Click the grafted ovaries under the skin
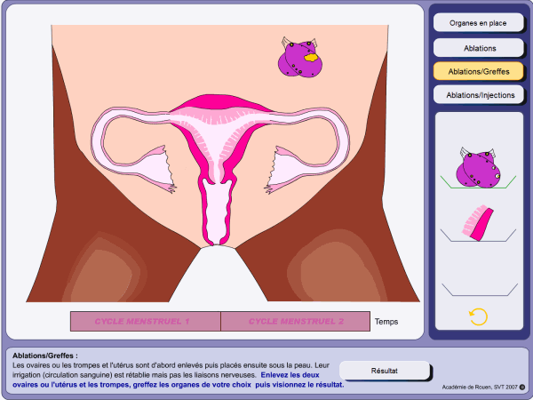Image resolution: width=533 pixels, height=400 pixels. pyautogui.click(x=300, y=58)
